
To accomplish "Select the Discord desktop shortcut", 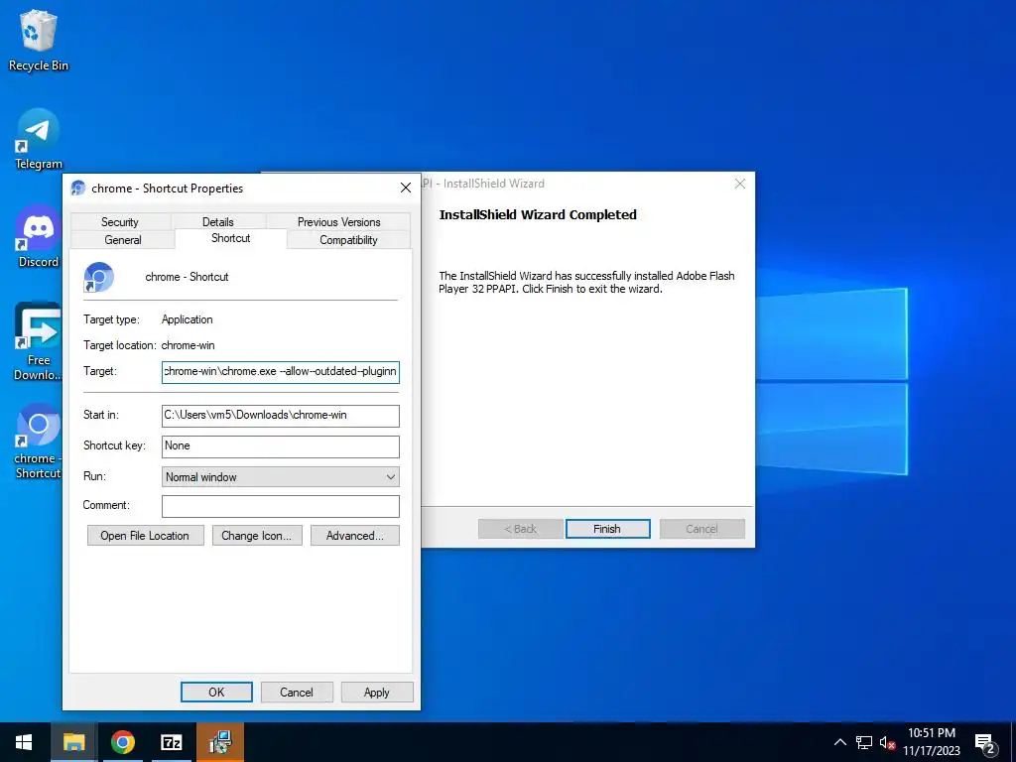I will pos(39,236).
